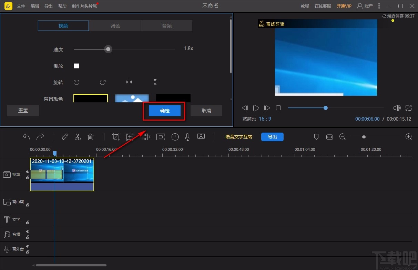Open 制作片头片尾 menu item
Screen dimensions: 418x270
click(84, 6)
